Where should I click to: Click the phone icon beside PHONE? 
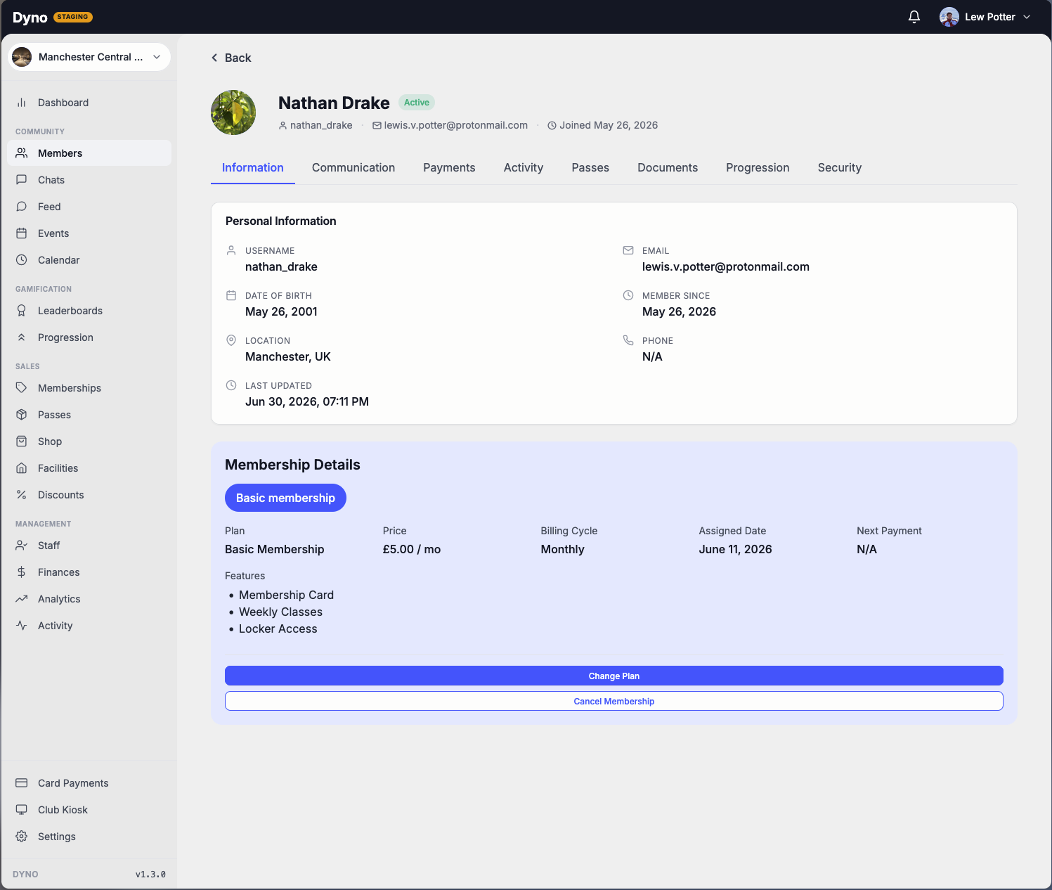click(x=628, y=340)
